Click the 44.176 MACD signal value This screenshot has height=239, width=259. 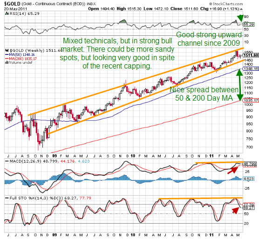67,161
